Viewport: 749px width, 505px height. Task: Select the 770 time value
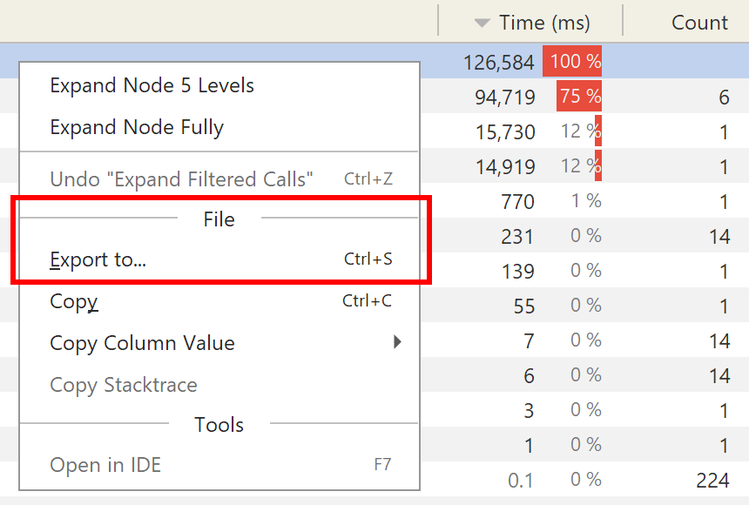[x=517, y=202]
